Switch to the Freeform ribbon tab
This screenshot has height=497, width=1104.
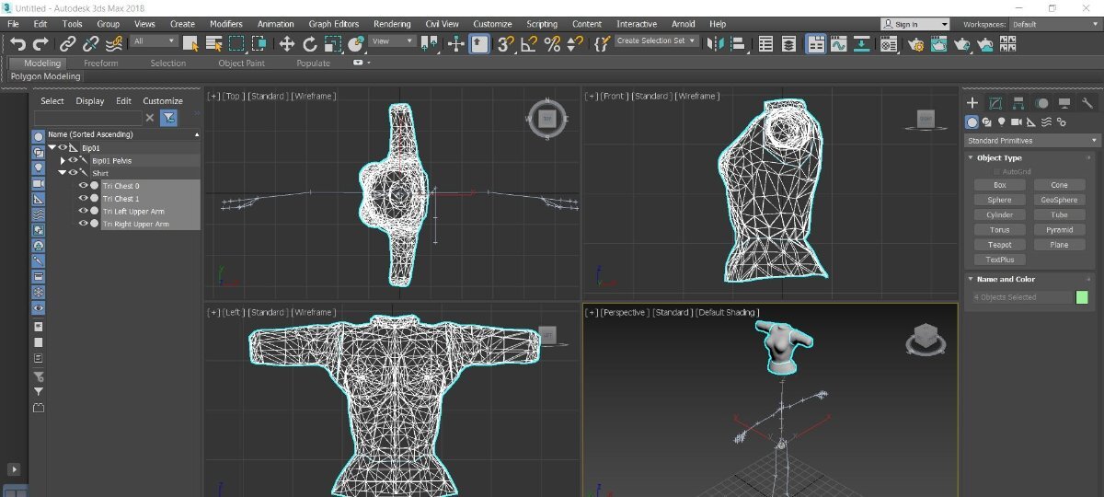[101, 64]
